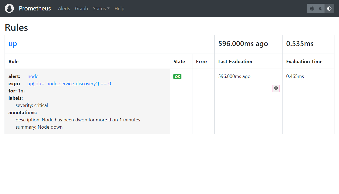Image resolution: width=339 pixels, height=194 pixels.
Task: Select the 0.465ms evaluation time value
Action: [x=295, y=76]
